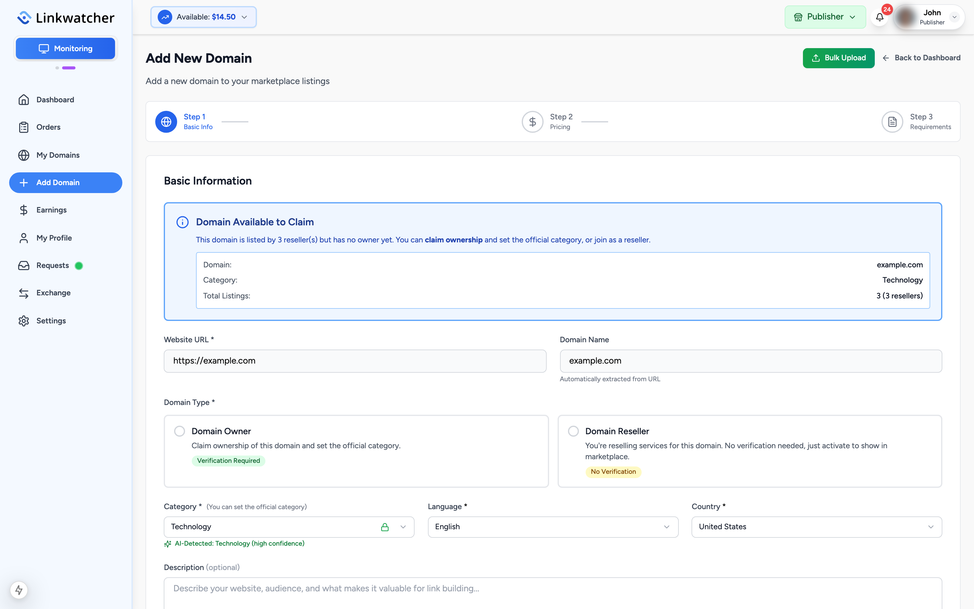Click the Linkwatcher logo icon
Viewport: 974px width, 609px height.
[x=24, y=17]
